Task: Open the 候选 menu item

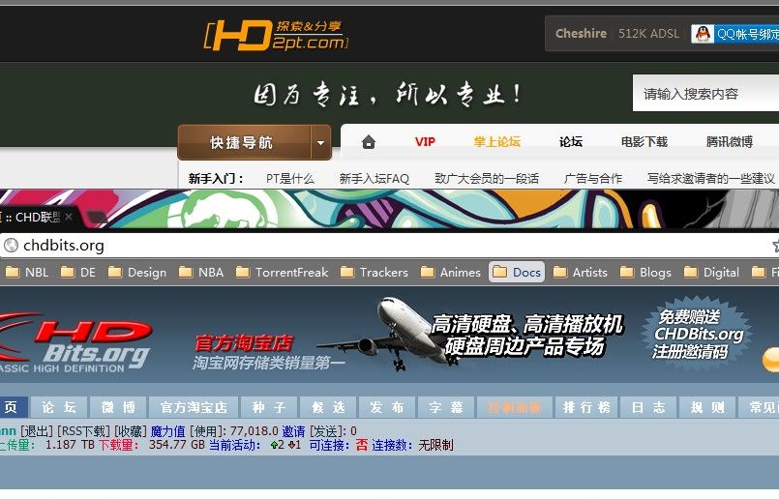Action: (x=328, y=407)
